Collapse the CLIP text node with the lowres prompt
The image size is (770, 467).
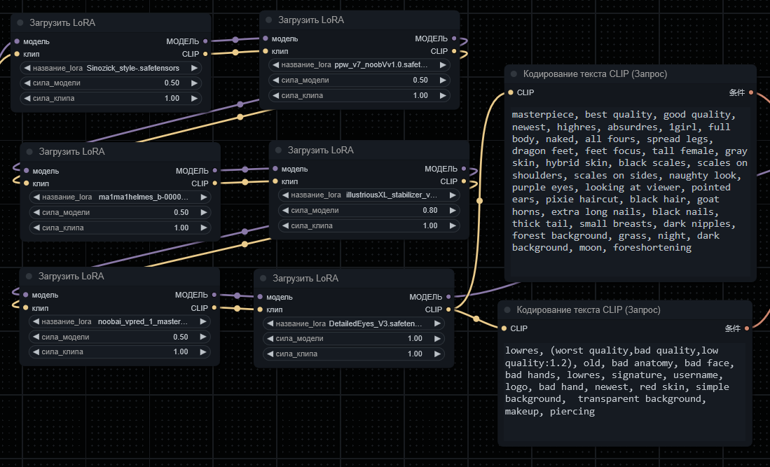(507, 310)
